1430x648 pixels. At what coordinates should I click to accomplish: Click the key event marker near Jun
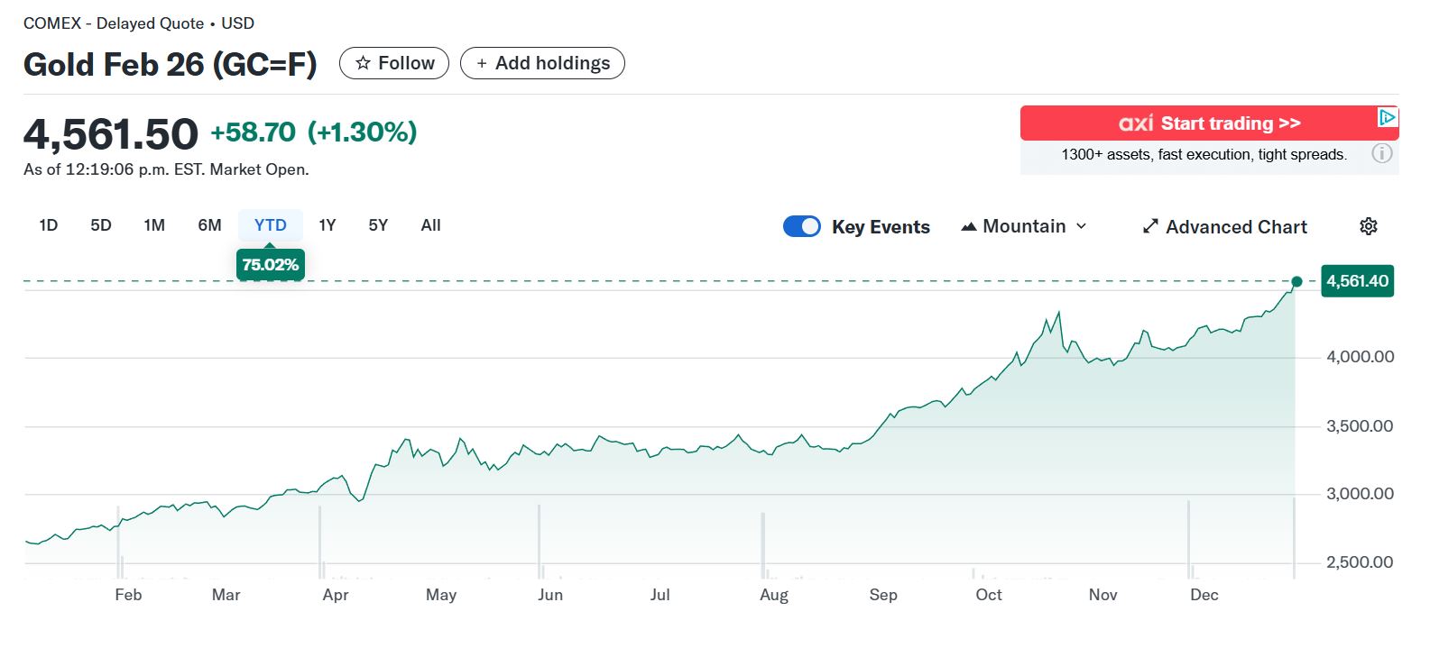(x=540, y=541)
